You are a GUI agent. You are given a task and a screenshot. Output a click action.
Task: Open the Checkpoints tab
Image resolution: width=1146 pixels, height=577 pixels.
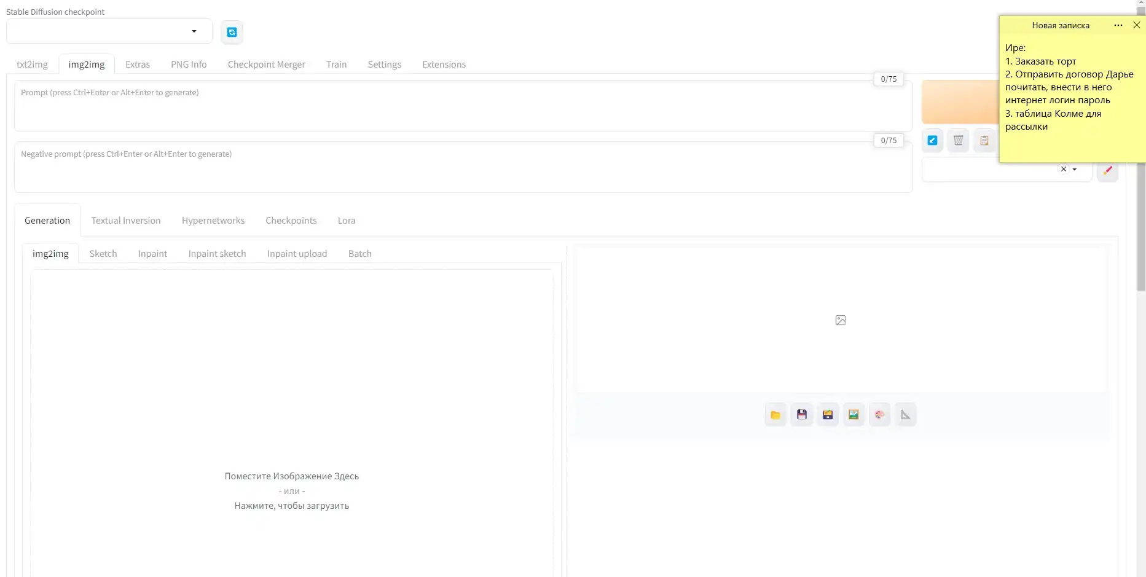(291, 221)
